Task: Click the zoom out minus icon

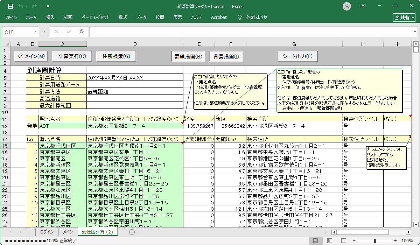Action: point(355,240)
